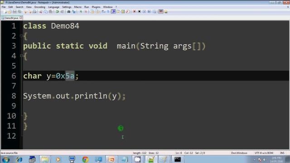Click 'Dos\Windows' in status bar
290x163 pixels.
point(239,153)
